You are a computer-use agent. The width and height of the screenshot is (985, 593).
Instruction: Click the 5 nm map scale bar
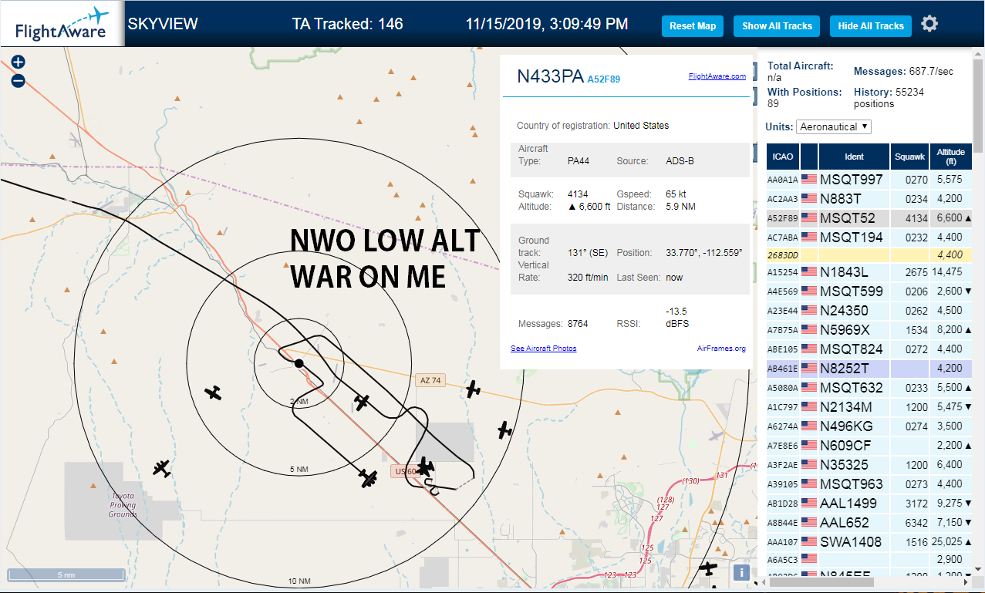pos(66,574)
